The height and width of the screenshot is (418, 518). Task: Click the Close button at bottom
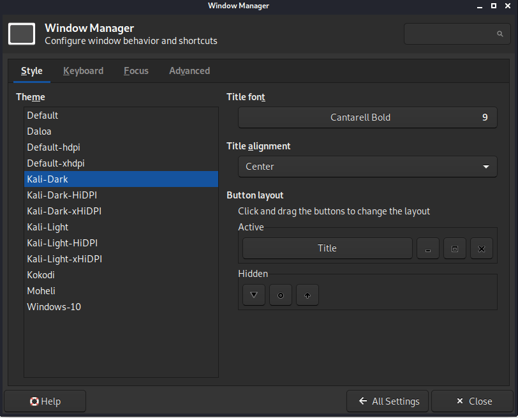pos(473,401)
